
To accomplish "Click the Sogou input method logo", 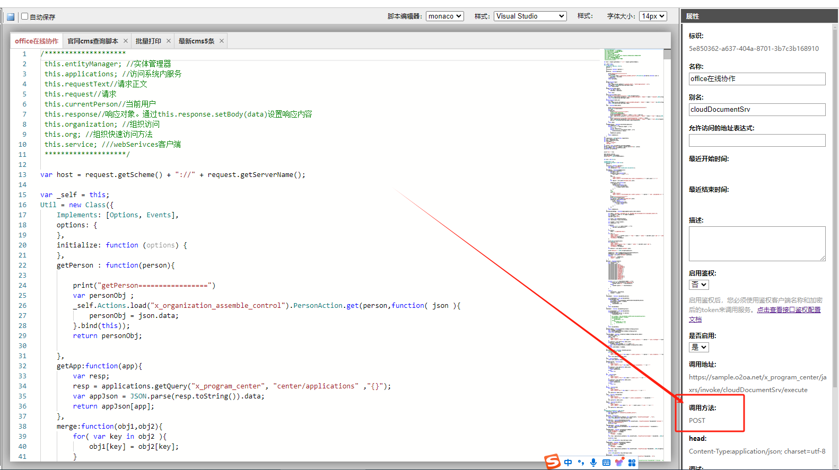I will point(552,462).
